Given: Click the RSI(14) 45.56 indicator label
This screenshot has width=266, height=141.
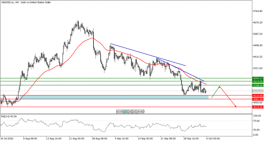Looking at the screenshot, I should pyautogui.click(x=9, y=116).
